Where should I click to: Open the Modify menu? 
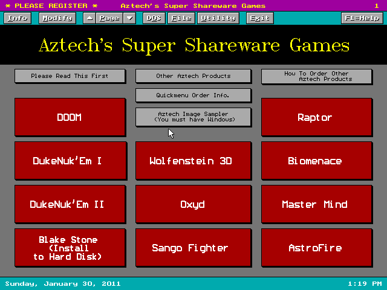pyautogui.click(x=57, y=18)
